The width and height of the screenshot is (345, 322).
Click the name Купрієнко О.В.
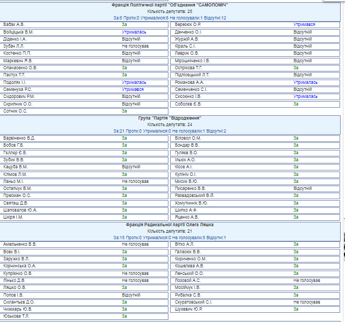[x=17, y=273]
